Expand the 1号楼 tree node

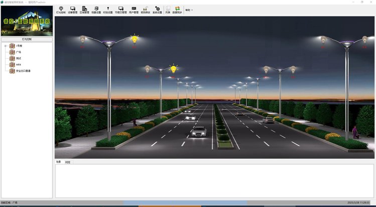coord(6,46)
